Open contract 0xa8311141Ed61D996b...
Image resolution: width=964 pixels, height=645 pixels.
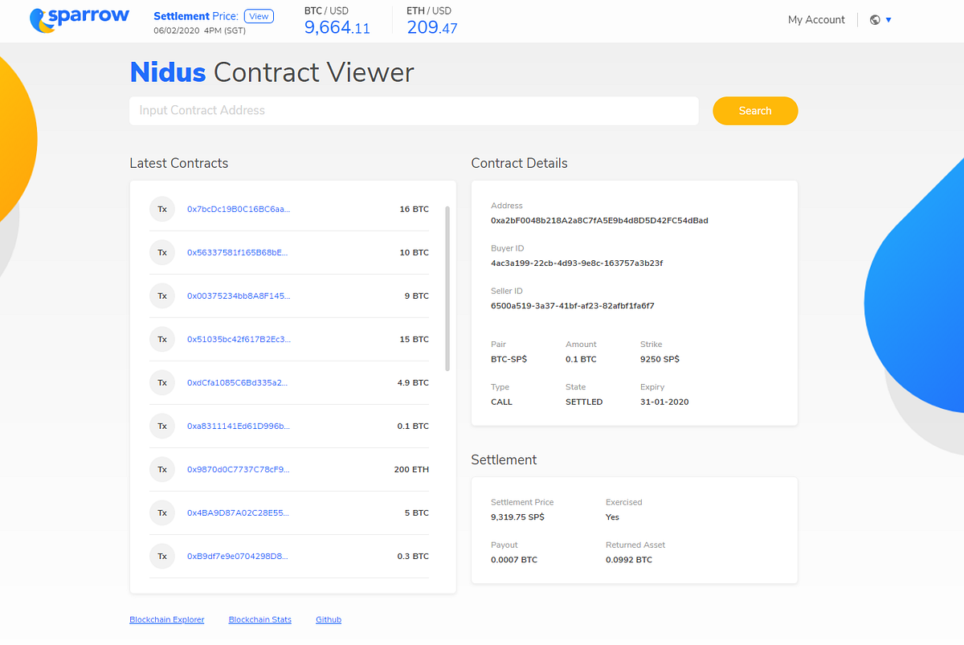(239, 426)
